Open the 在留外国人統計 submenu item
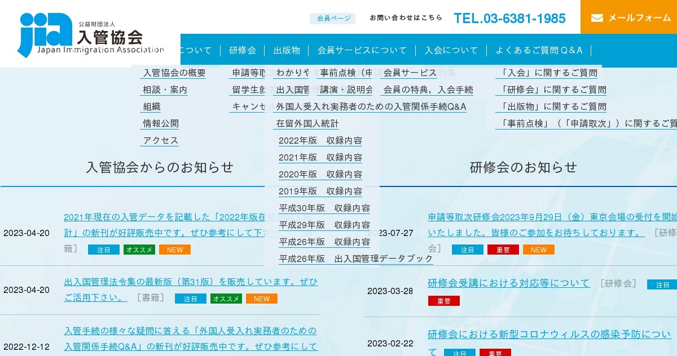This screenshot has width=677, height=356. (x=307, y=123)
